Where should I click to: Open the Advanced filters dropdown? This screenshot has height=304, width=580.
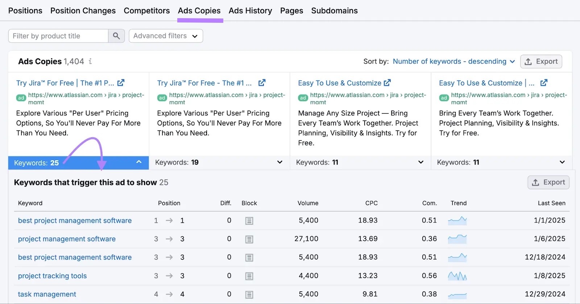(x=166, y=36)
